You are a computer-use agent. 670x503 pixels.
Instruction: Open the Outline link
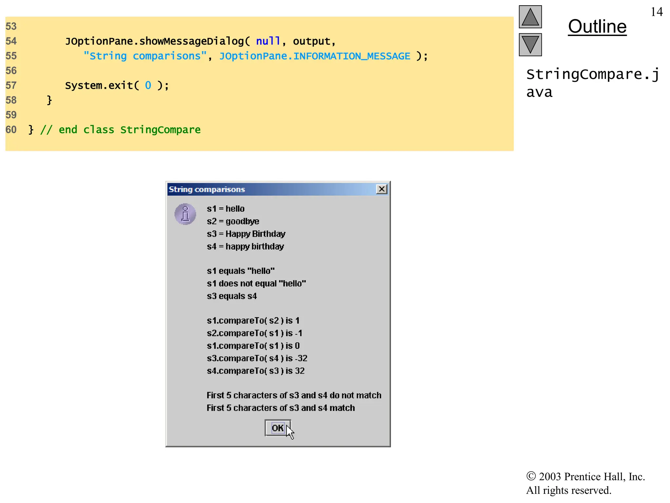(597, 26)
